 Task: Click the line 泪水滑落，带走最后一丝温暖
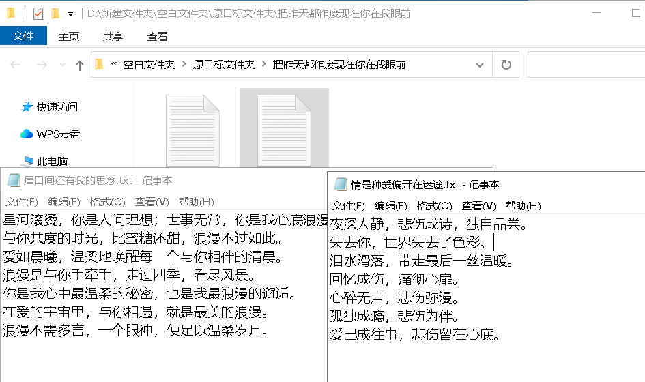(421, 261)
